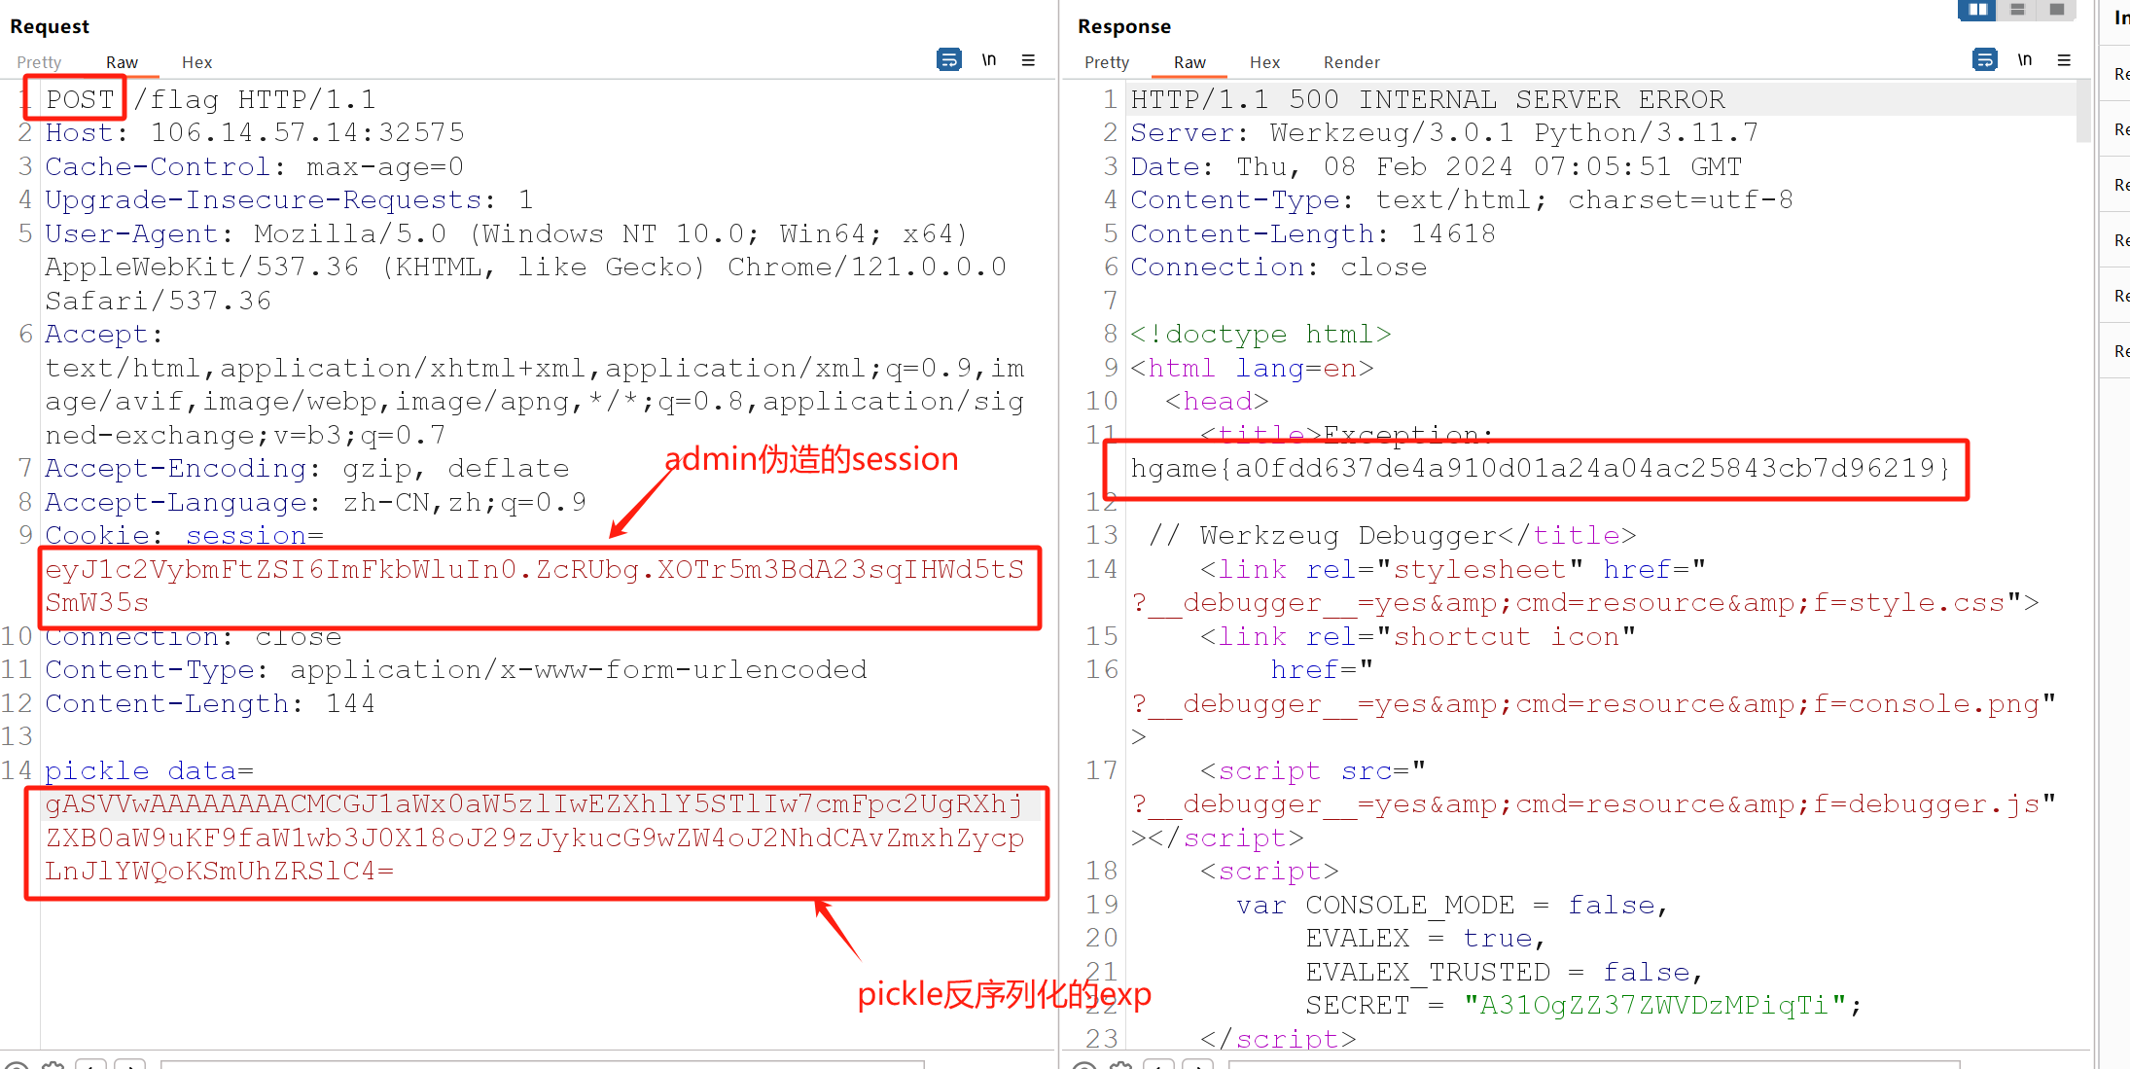The height and width of the screenshot is (1069, 2130).
Task: Toggle word wrap in Request panel
Action: pyautogui.click(x=948, y=60)
